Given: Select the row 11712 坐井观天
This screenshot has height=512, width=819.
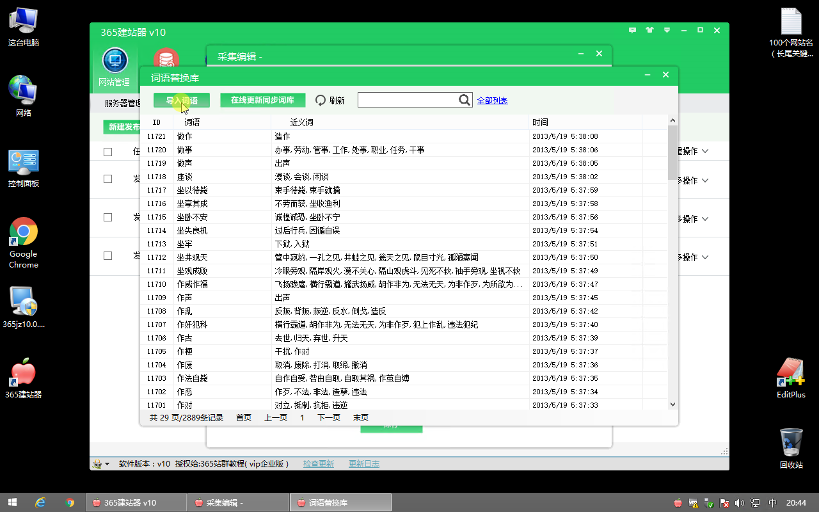Looking at the screenshot, I should click(x=404, y=257).
